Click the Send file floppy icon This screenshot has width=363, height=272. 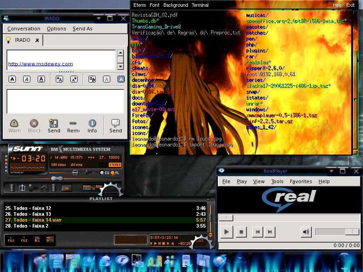click(54, 126)
